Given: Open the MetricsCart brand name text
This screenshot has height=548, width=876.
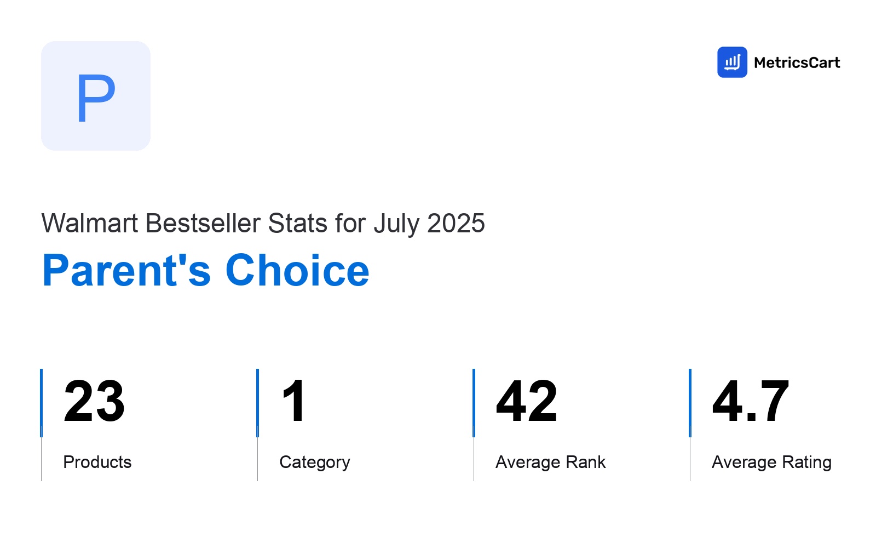Looking at the screenshot, I should coord(797,62).
